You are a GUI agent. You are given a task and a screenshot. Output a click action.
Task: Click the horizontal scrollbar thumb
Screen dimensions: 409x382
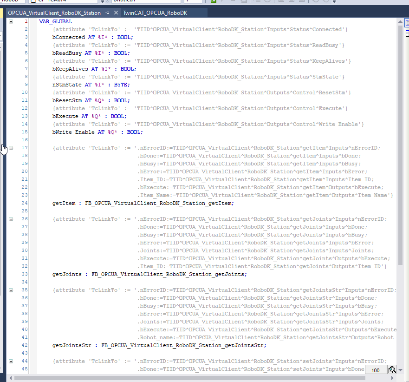pyautogui.click(x=189, y=378)
